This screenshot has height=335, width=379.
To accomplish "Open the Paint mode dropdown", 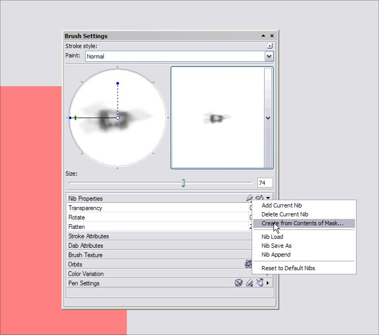I will pos(269,56).
